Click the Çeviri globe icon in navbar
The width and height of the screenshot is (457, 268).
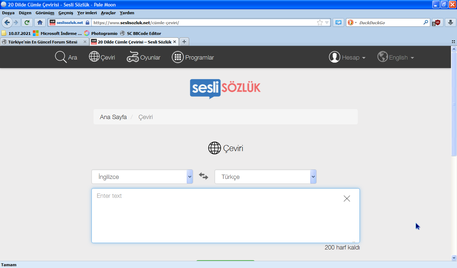point(94,57)
